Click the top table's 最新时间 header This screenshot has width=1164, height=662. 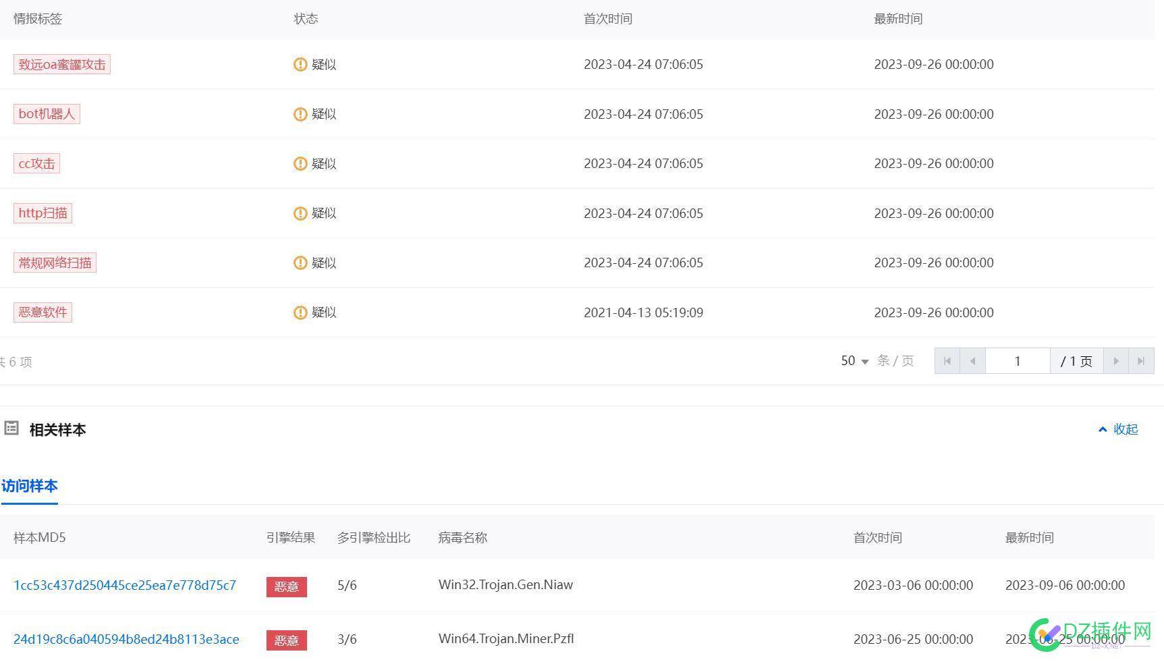coord(898,19)
